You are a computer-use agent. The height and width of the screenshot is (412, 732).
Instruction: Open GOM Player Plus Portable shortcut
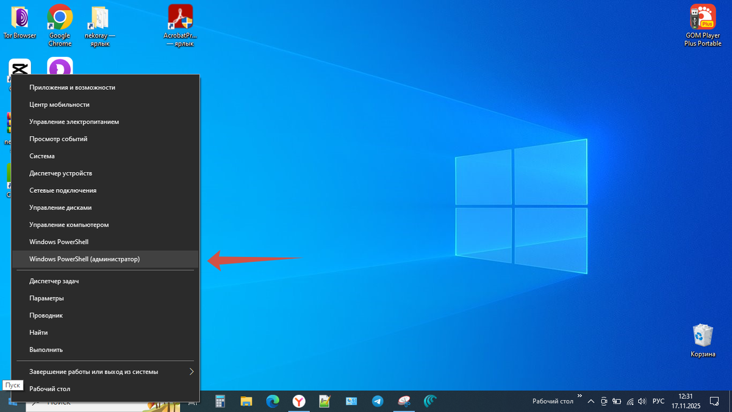702,16
